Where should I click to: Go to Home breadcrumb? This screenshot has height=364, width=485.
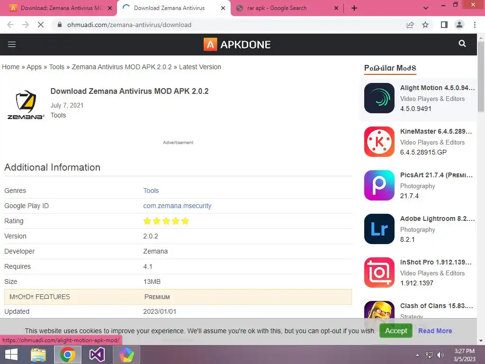point(11,67)
